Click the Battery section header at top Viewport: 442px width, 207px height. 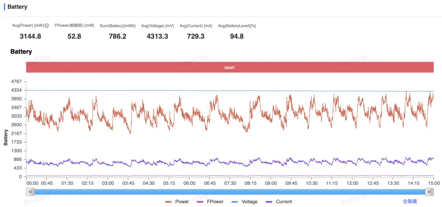(17, 7)
